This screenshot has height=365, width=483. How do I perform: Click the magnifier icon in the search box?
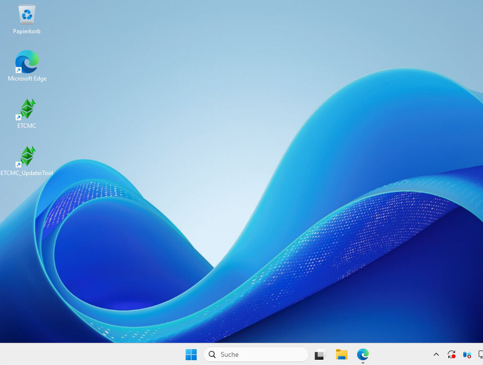coord(212,354)
